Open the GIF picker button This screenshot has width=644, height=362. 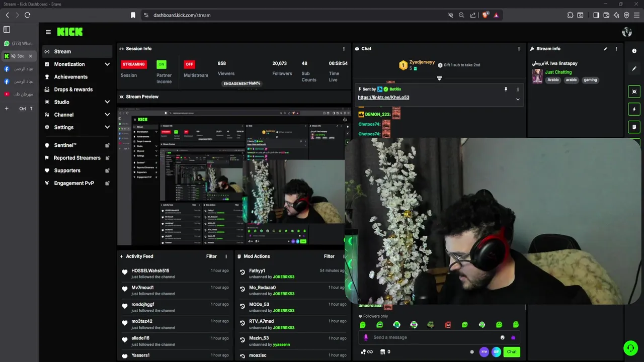496,352
